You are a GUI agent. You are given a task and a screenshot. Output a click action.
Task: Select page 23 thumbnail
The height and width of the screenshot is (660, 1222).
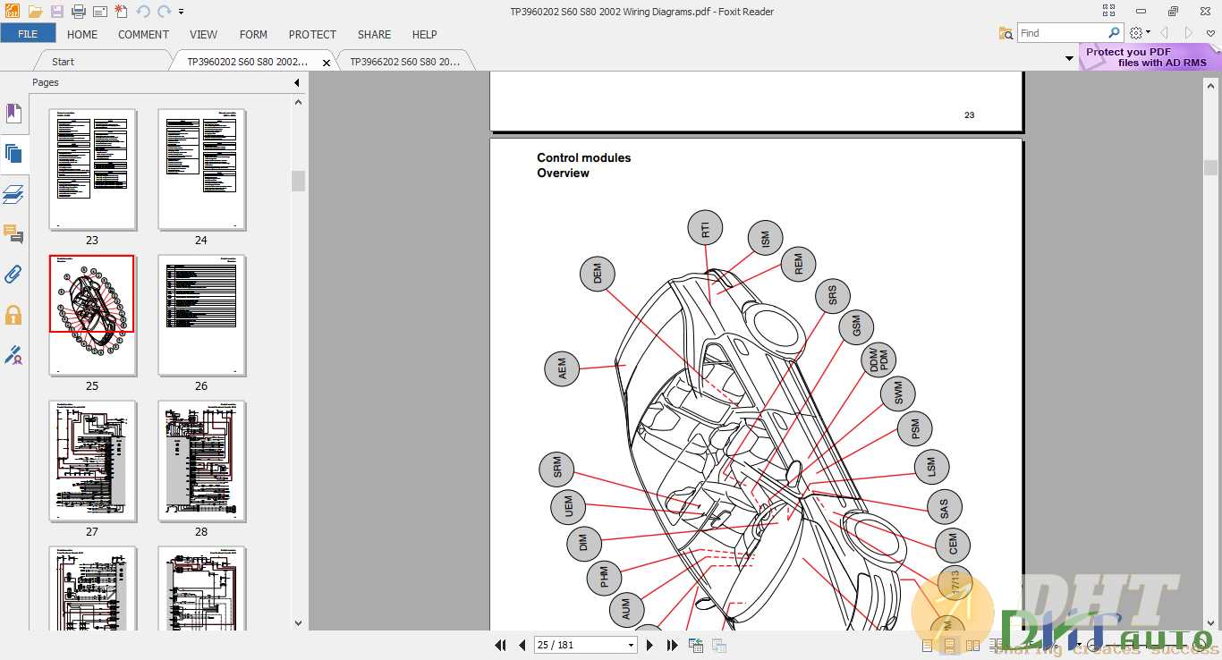tap(92, 169)
